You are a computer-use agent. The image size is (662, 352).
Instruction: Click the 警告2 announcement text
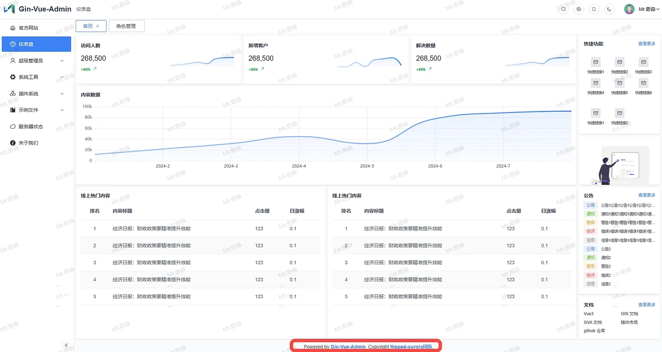tap(606, 266)
